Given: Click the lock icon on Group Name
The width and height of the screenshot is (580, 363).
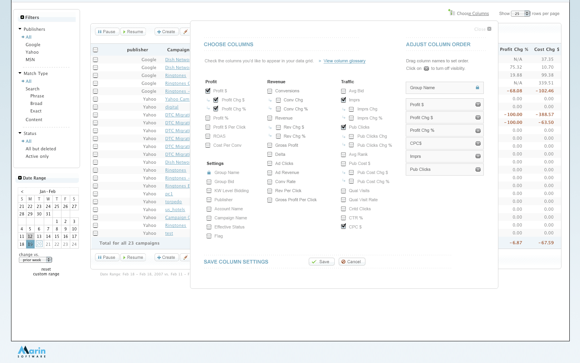Looking at the screenshot, I should point(477,88).
